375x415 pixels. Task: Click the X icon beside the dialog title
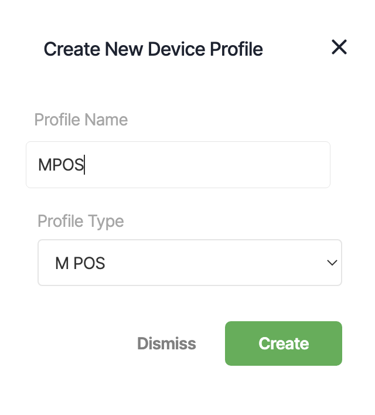pyautogui.click(x=339, y=47)
